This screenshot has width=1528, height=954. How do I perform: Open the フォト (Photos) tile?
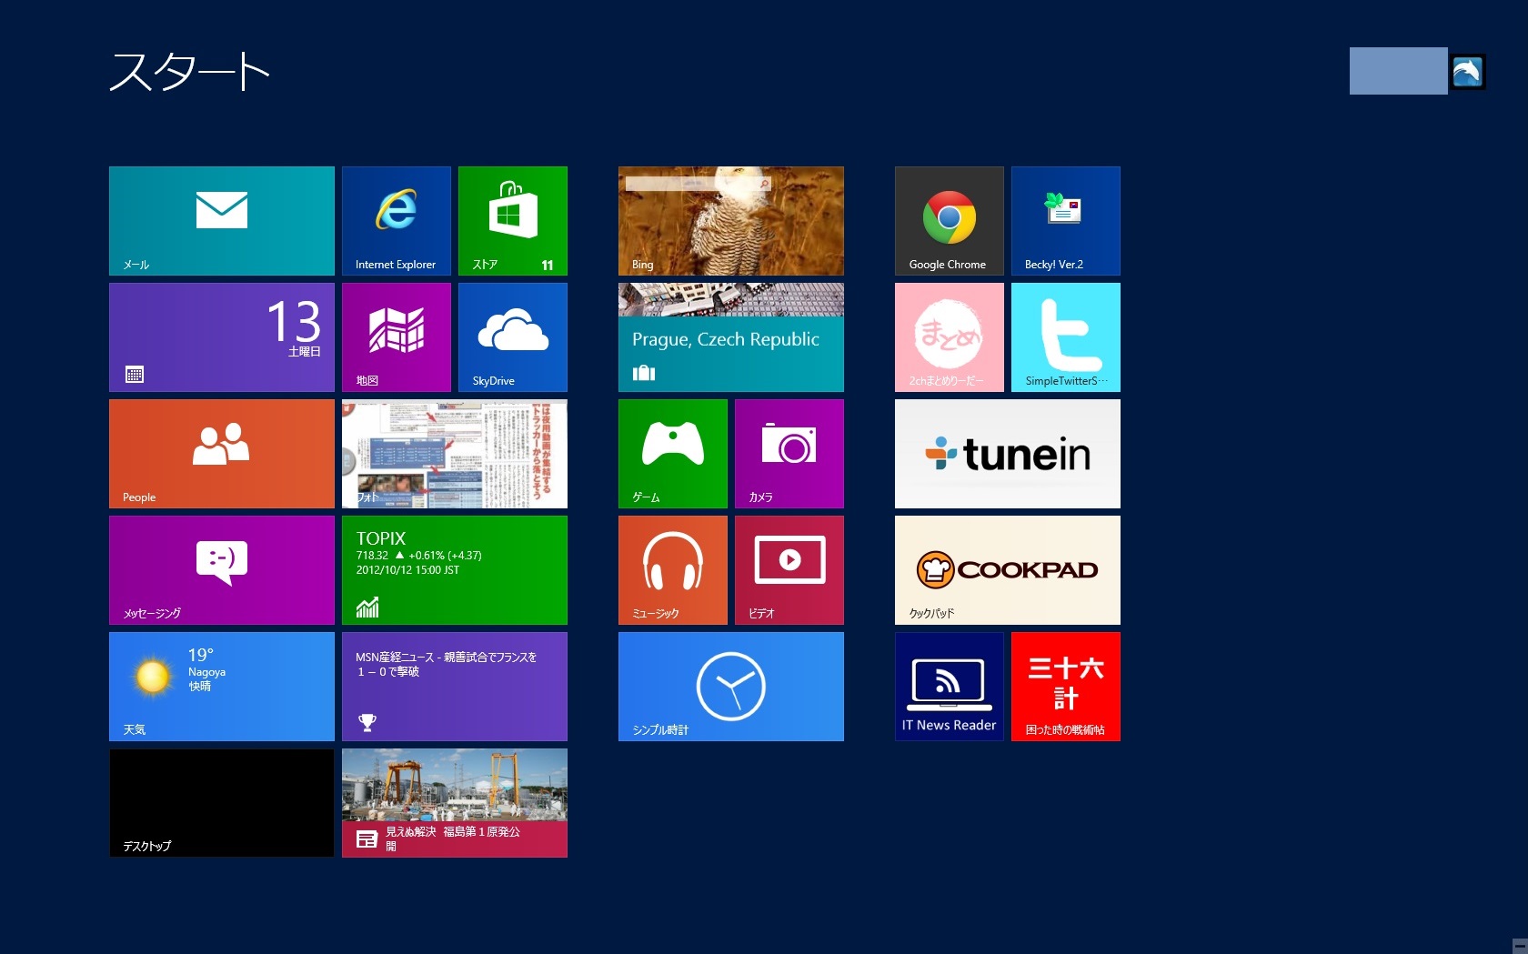455,454
